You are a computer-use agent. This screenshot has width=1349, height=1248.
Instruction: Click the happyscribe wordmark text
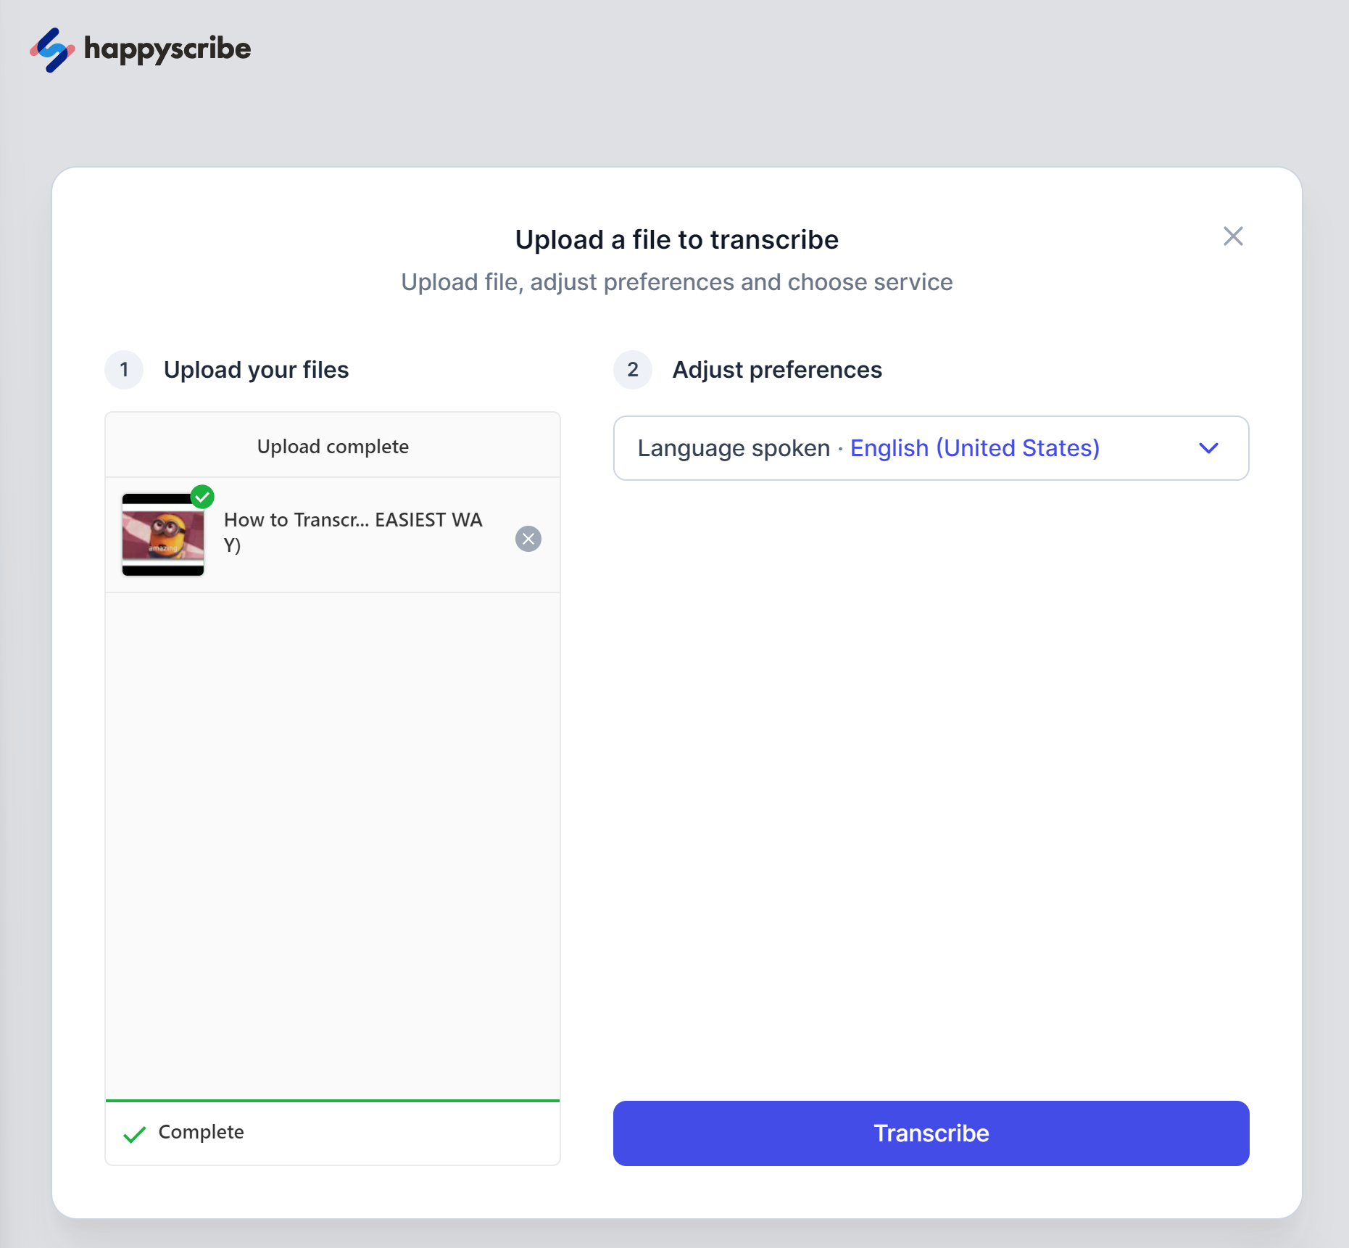click(167, 49)
